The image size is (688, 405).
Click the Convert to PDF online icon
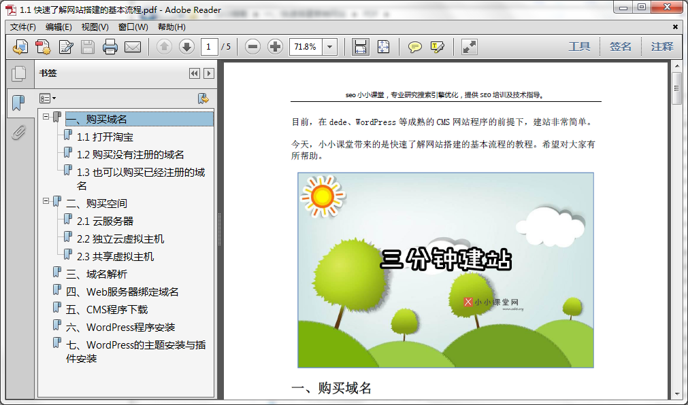tap(43, 46)
